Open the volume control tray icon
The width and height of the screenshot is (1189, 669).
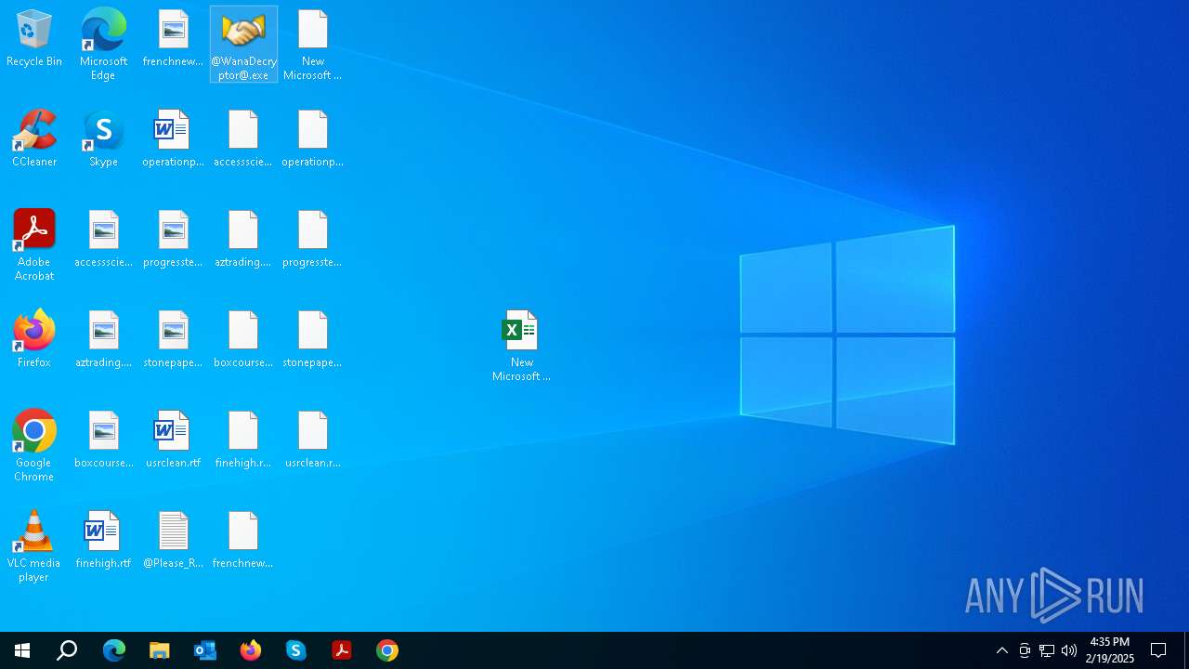[1069, 650]
